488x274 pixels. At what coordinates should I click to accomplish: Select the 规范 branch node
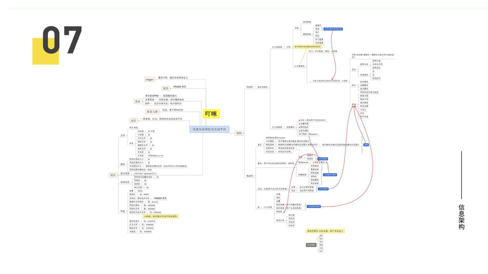click(113, 175)
